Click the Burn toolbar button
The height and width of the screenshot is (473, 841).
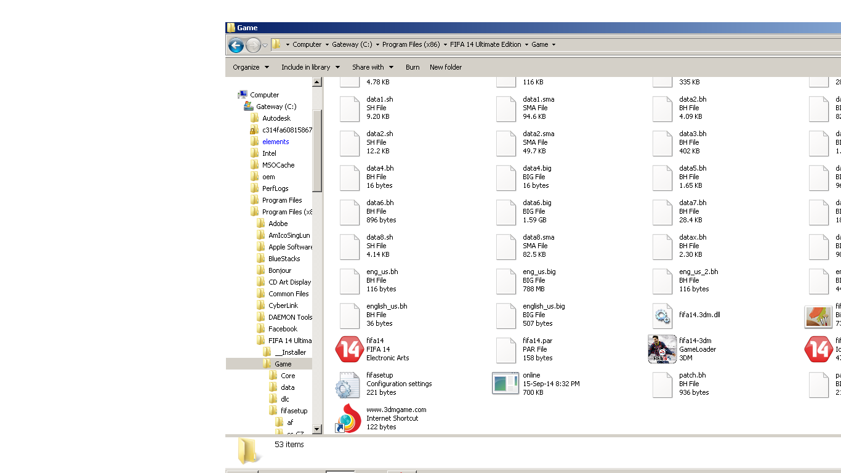click(412, 67)
